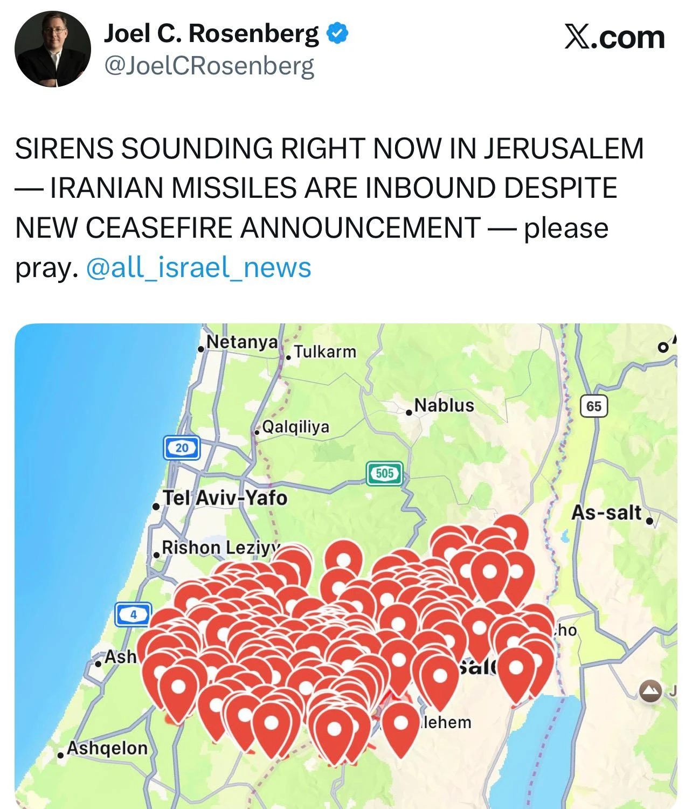
Task: Click the brown mountain peak marker
Action: click(x=651, y=690)
